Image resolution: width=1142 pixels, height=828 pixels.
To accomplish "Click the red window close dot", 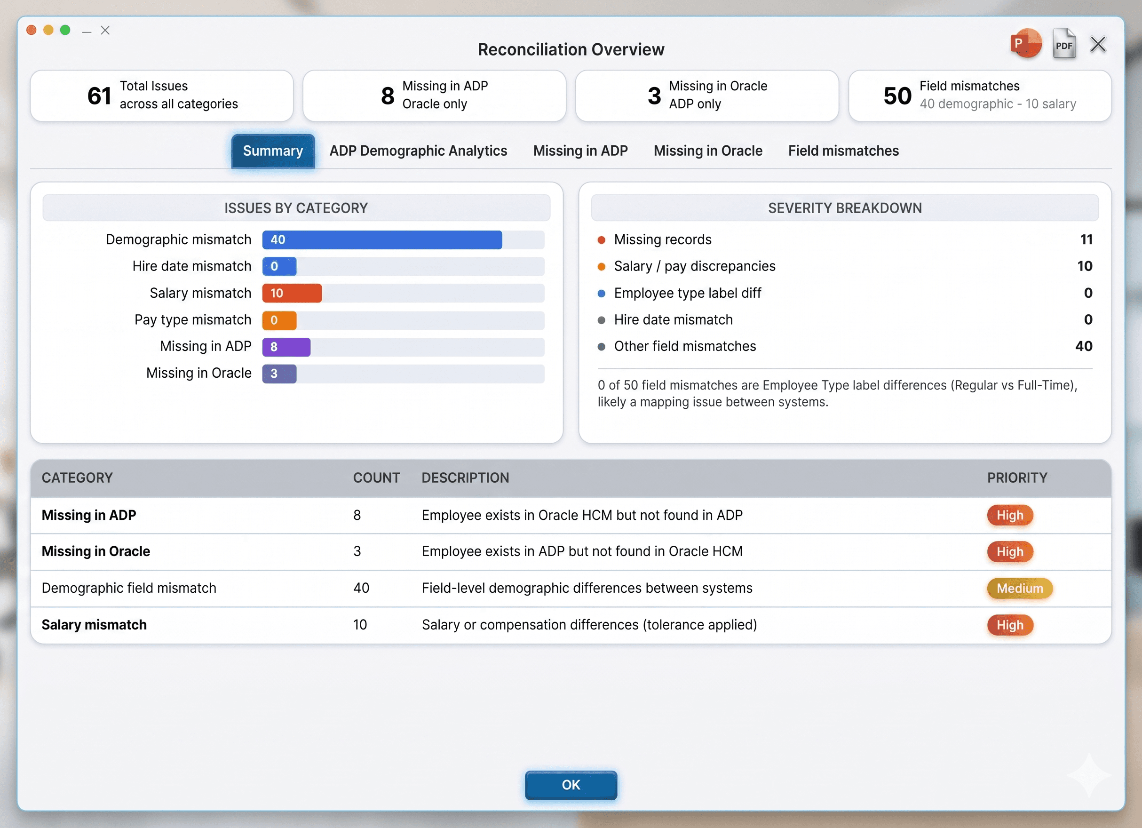I will click(31, 30).
